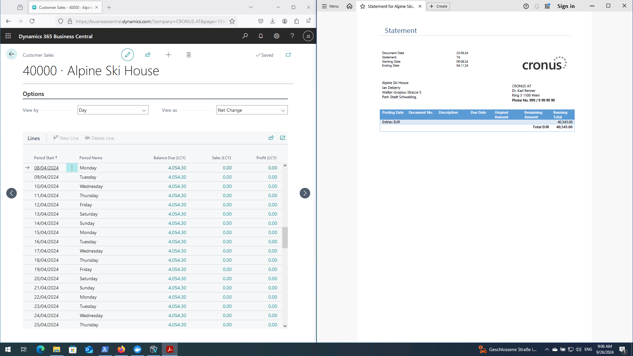Open a new Firefox tab
Image resolution: width=633 pixels, height=356 pixels.
pos(109,7)
